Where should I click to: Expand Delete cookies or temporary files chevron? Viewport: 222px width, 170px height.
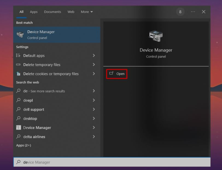pyautogui.click(x=94, y=74)
